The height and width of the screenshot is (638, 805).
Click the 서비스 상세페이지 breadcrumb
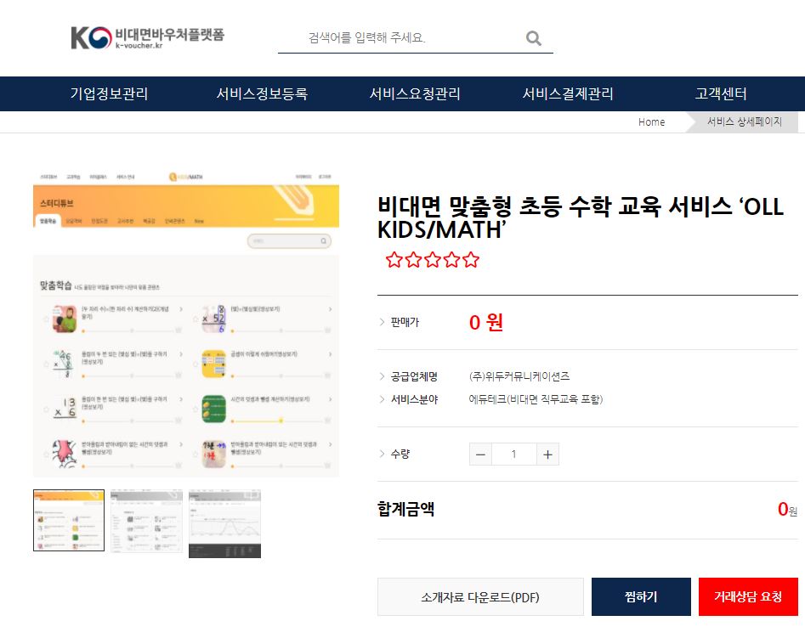pos(745,121)
